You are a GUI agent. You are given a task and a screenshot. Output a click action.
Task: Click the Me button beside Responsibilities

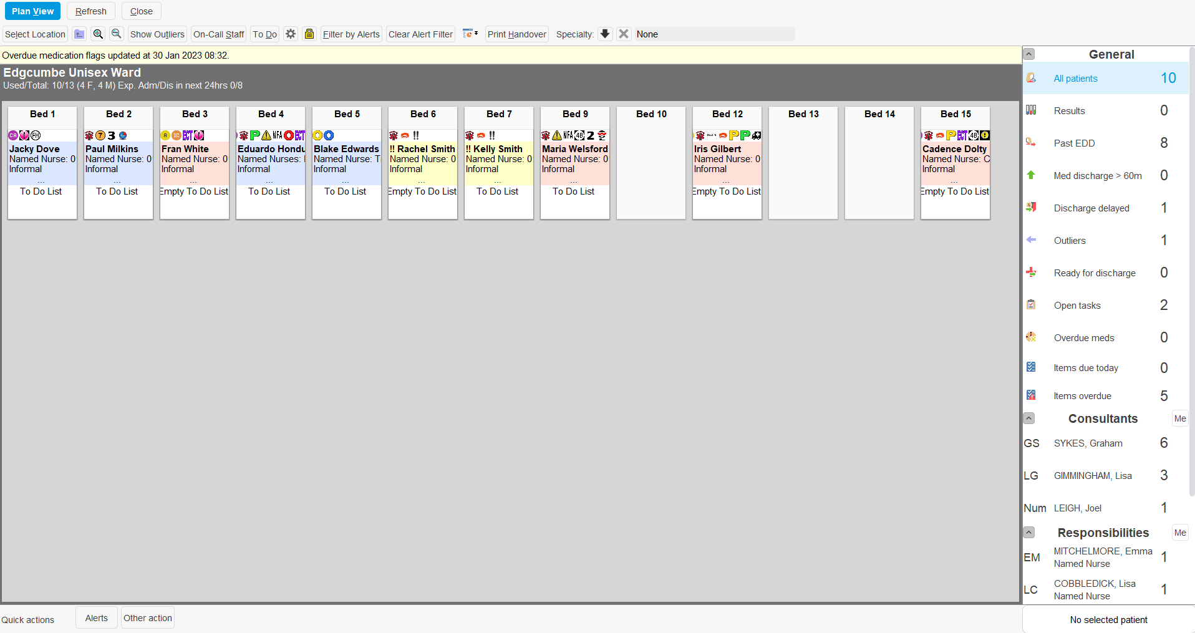(1180, 533)
